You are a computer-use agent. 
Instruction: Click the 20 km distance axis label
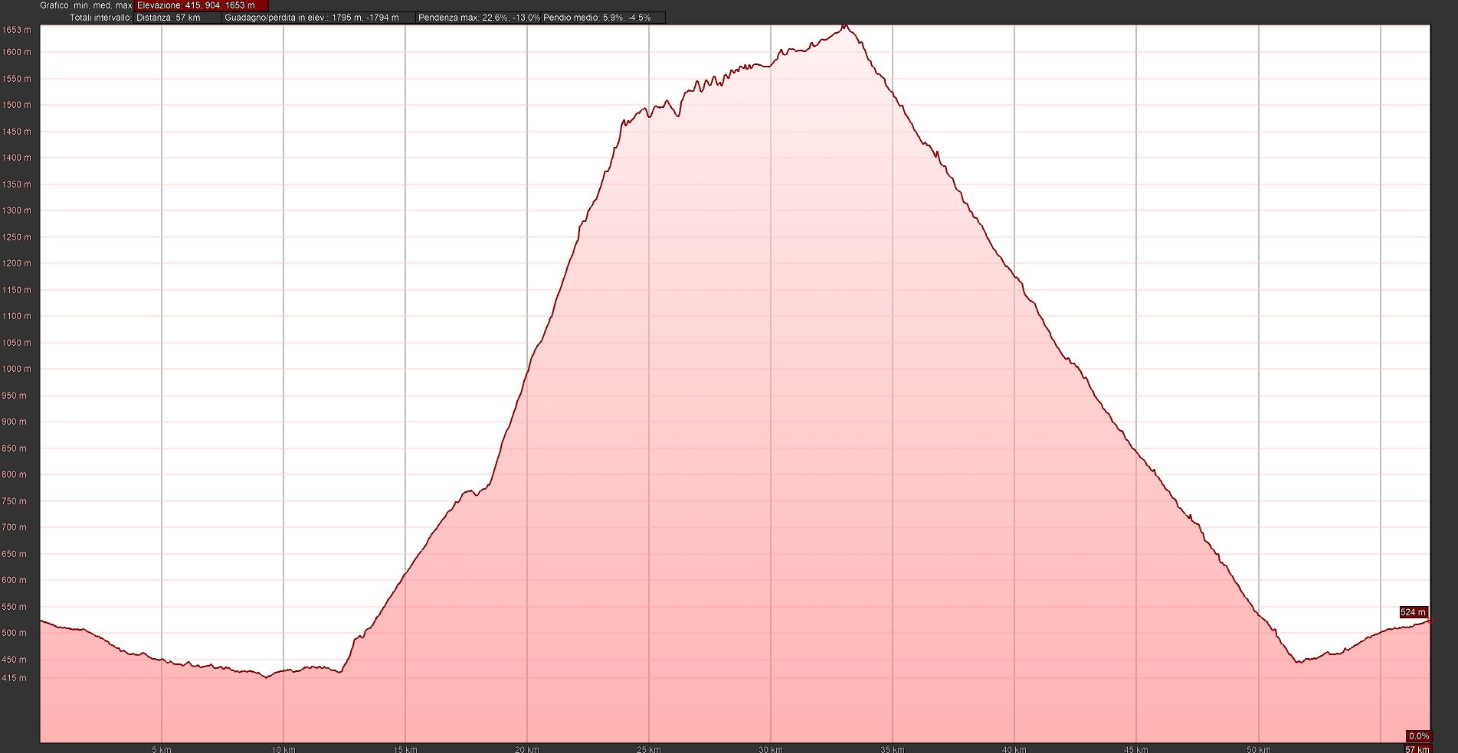(527, 749)
